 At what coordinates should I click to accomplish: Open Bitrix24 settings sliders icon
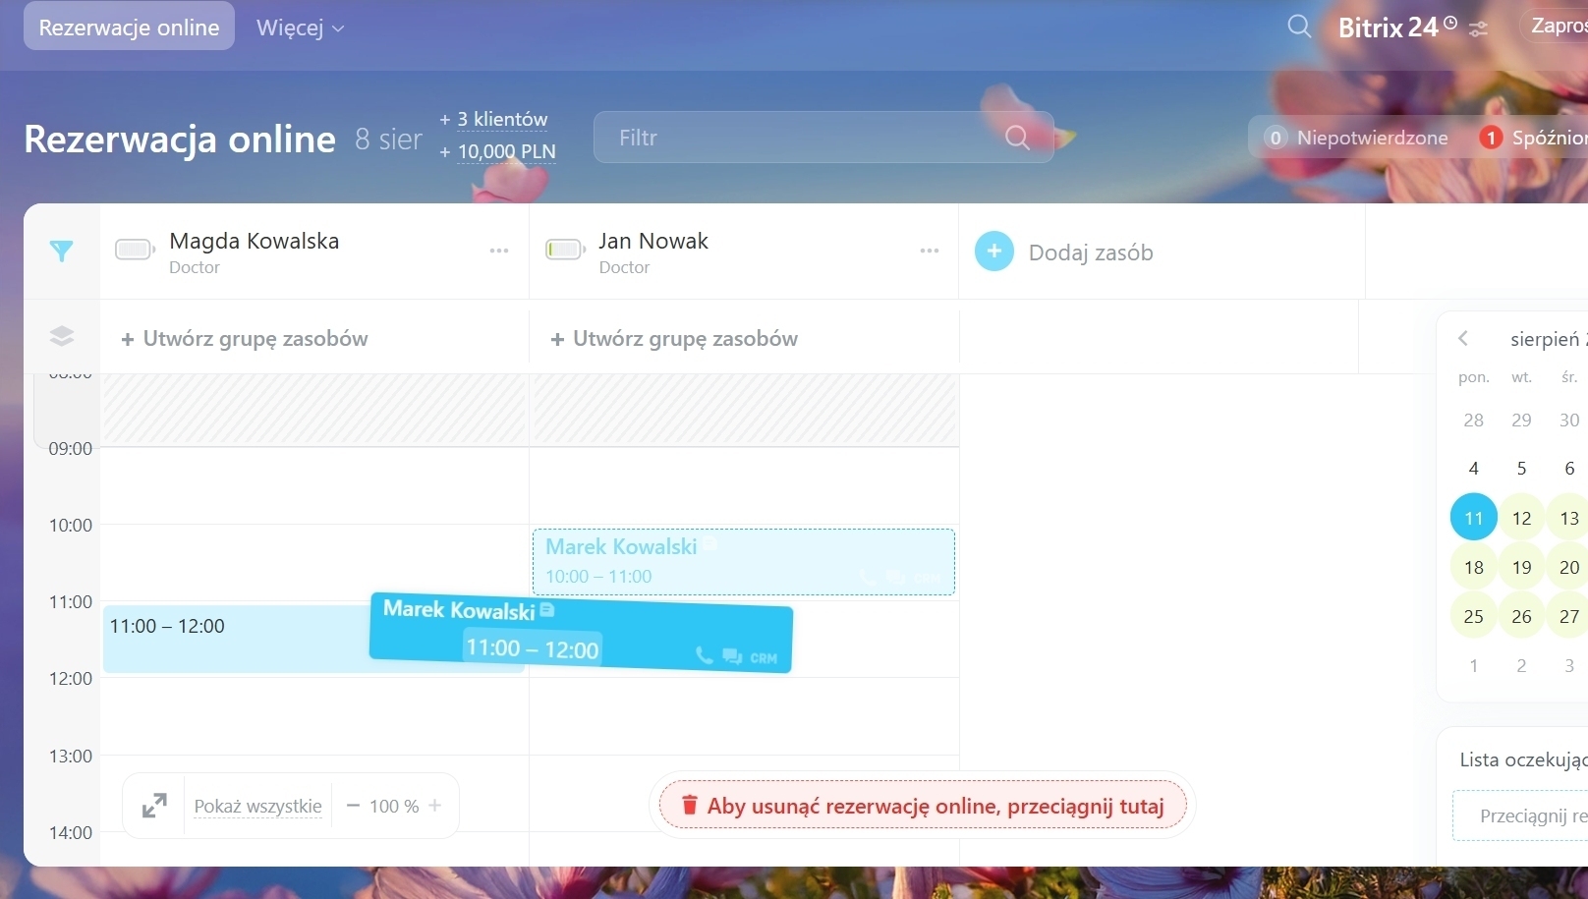tap(1479, 29)
